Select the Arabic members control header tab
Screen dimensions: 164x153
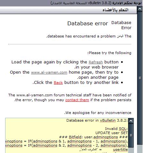(115, 10)
